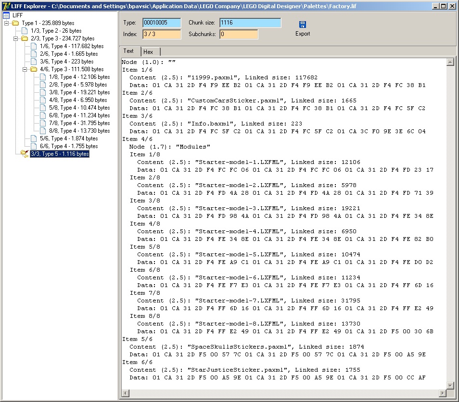The height and width of the screenshot is (402, 459).
Task: Click the LIFF Explorer title bar app icon
Action: [x=6, y=6]
